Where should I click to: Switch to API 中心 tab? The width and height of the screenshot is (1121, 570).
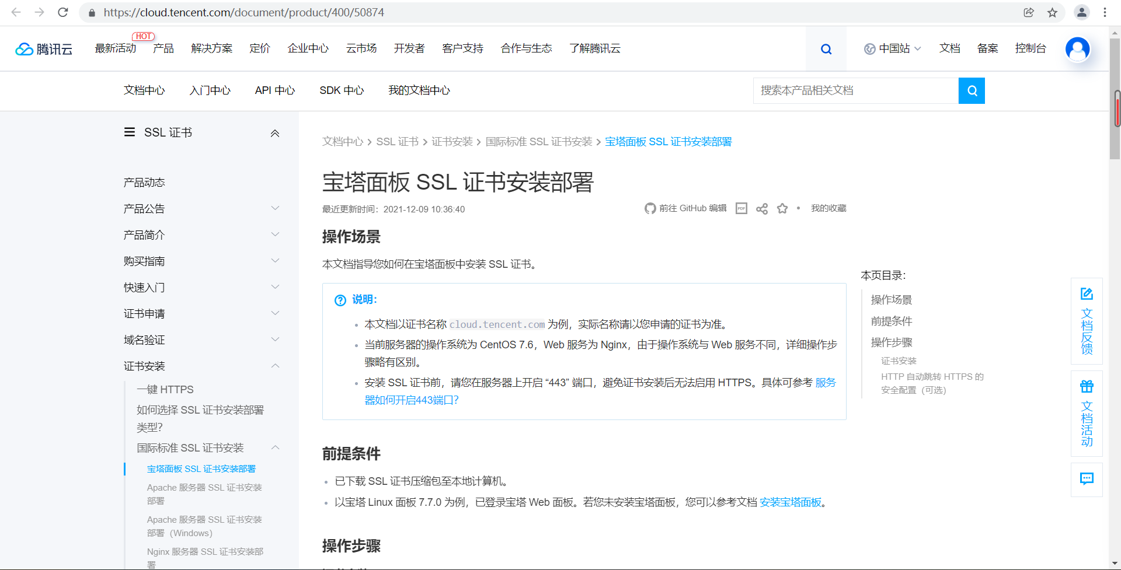point(275,90)
